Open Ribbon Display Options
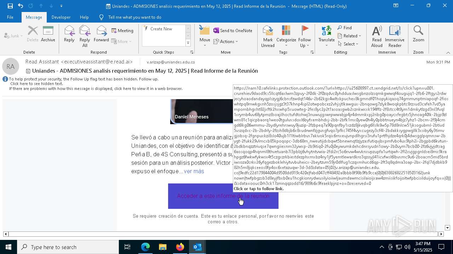 (x=396, y=6)
